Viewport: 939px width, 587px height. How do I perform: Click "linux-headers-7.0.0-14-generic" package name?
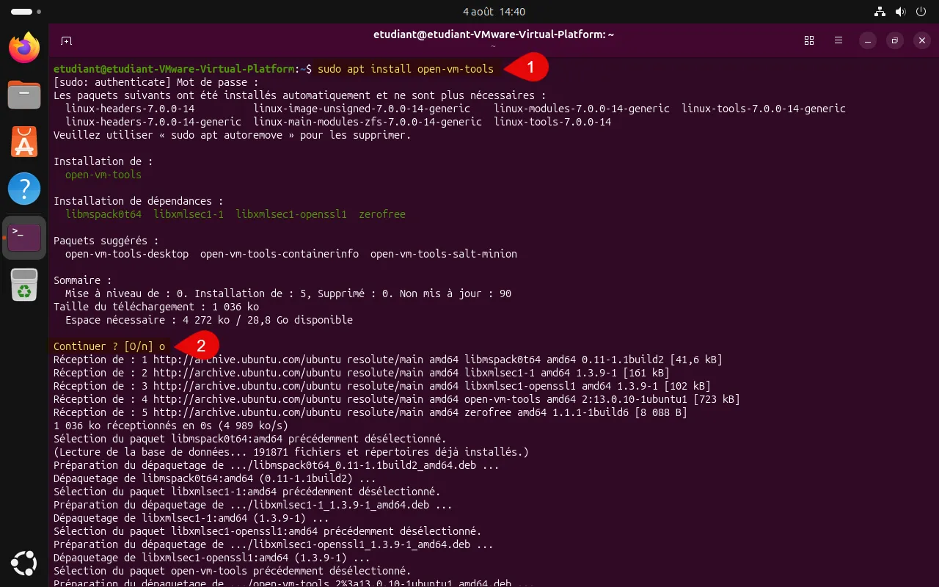pyautogui.click(x=153, y=122)
